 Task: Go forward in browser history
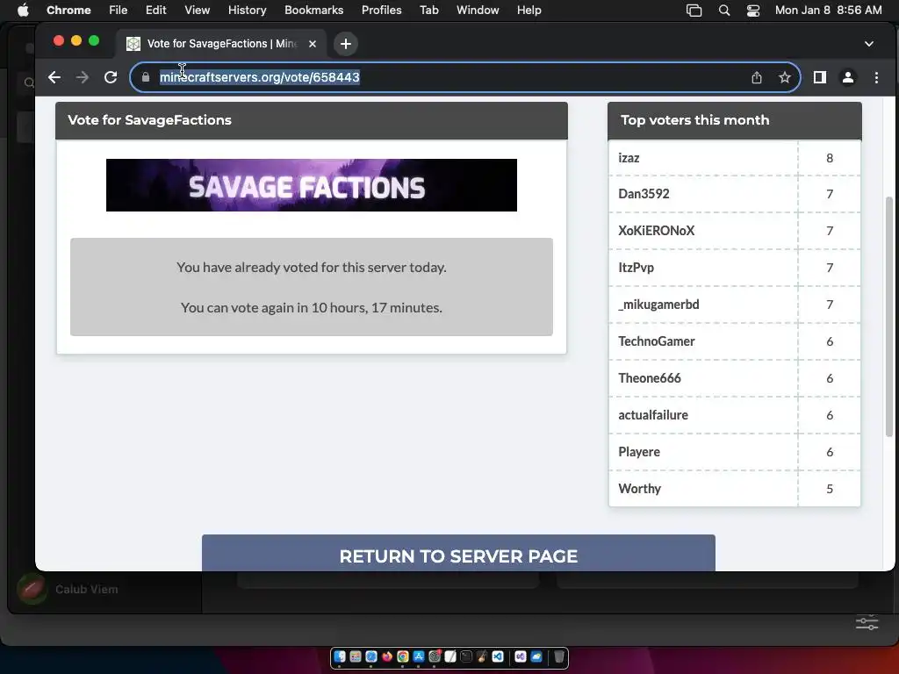pyautogui.click(x=83, y=77)
